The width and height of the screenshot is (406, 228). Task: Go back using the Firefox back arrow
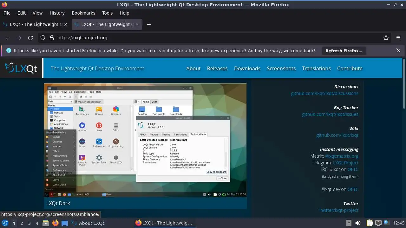point(8,38)
